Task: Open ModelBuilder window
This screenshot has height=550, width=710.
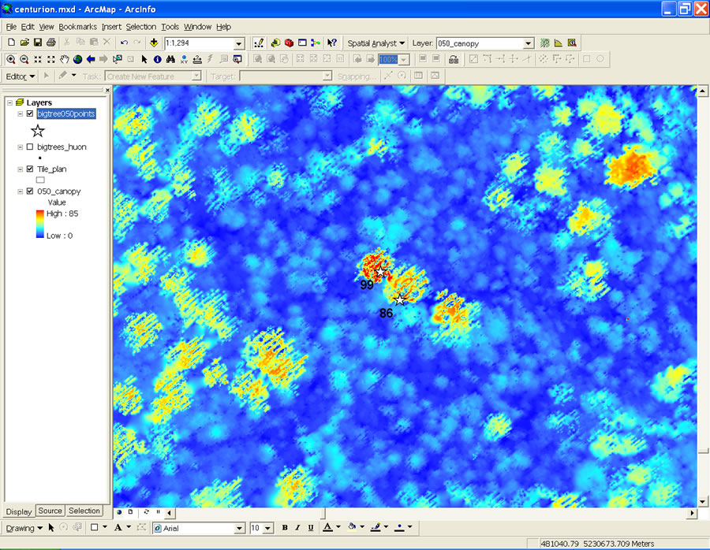Action: (316, 43)
